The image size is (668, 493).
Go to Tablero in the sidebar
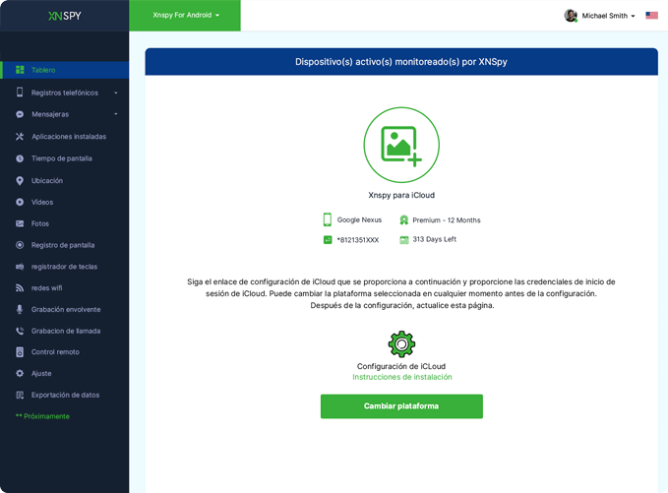coord(43,70)
